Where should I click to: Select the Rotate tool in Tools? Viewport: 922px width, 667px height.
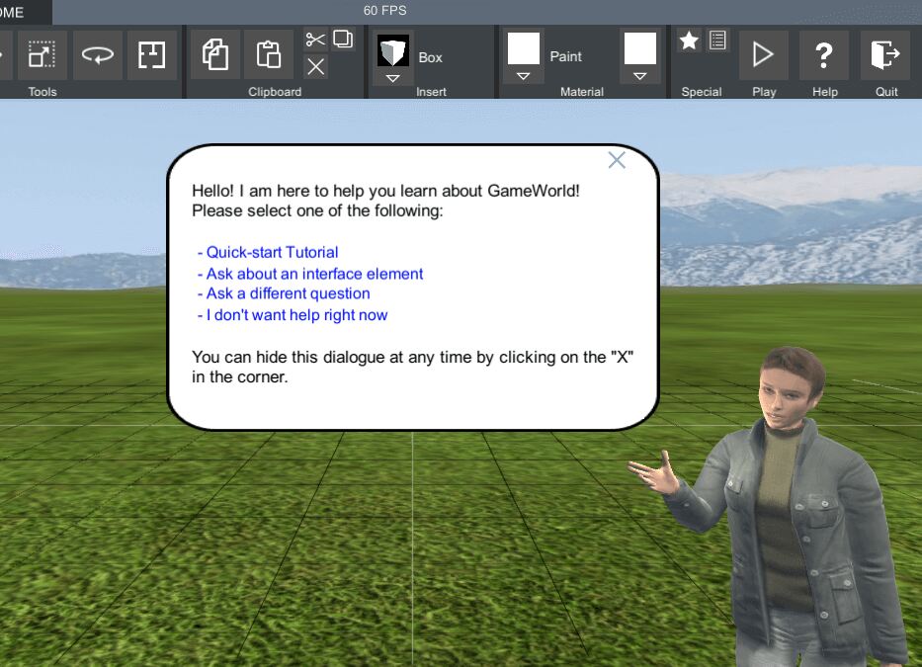point(98,54)
